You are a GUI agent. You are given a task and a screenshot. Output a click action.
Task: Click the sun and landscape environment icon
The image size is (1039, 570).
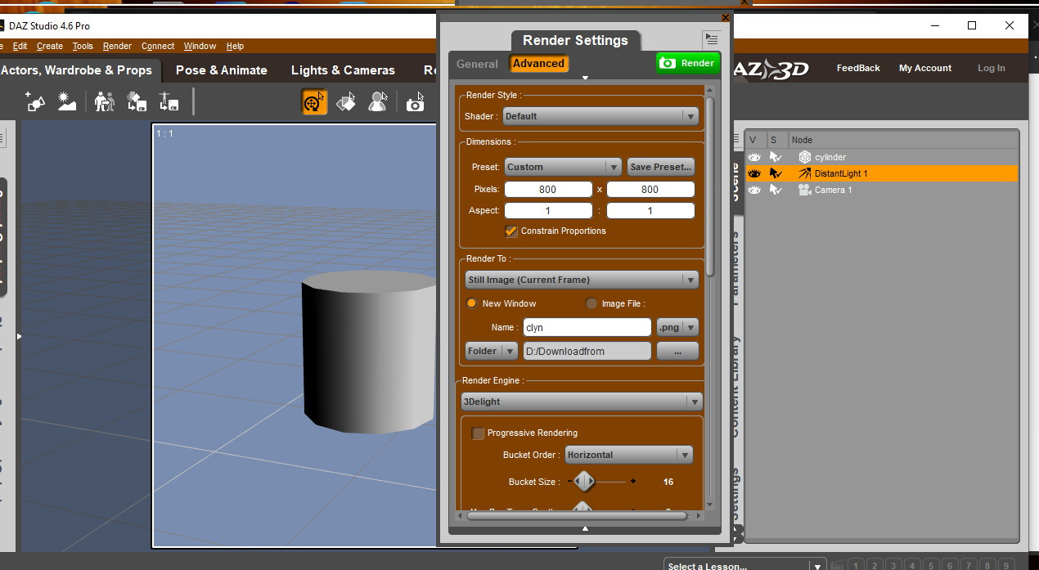(67, 101)
